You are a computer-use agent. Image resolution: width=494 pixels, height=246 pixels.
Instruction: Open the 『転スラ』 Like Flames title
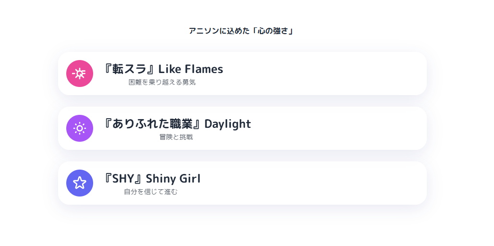(163, 69)
